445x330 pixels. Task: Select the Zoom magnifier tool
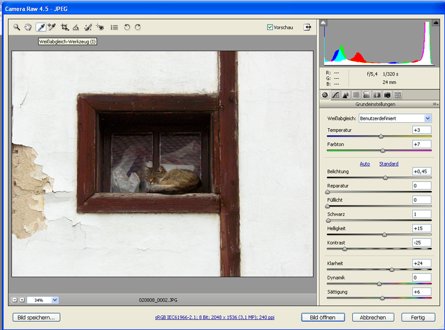17,27
